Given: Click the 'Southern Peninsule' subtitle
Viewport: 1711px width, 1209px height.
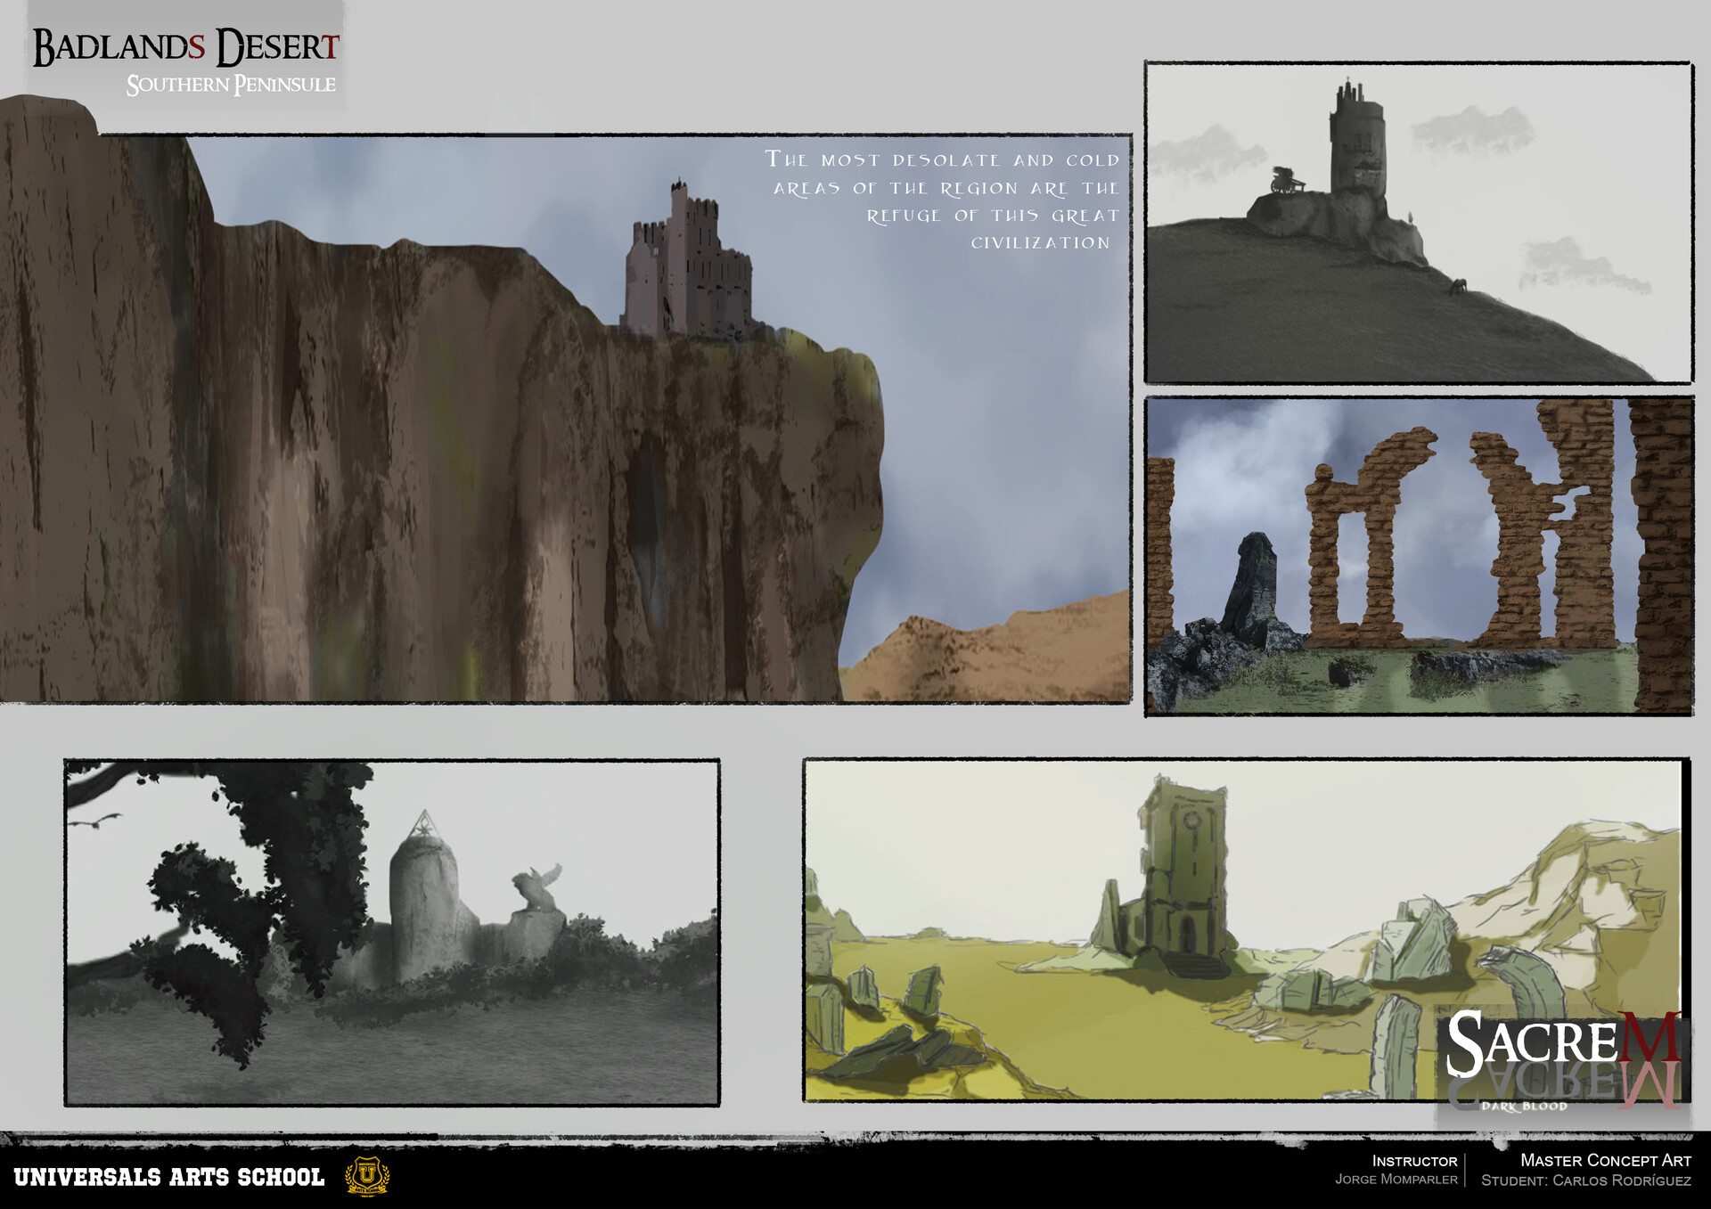Looking at the screenshot, I should click(x=232, y=85).
